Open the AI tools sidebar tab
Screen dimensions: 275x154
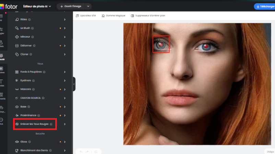point(1,18)
